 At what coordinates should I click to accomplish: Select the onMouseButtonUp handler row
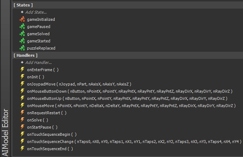pos(127,99)
